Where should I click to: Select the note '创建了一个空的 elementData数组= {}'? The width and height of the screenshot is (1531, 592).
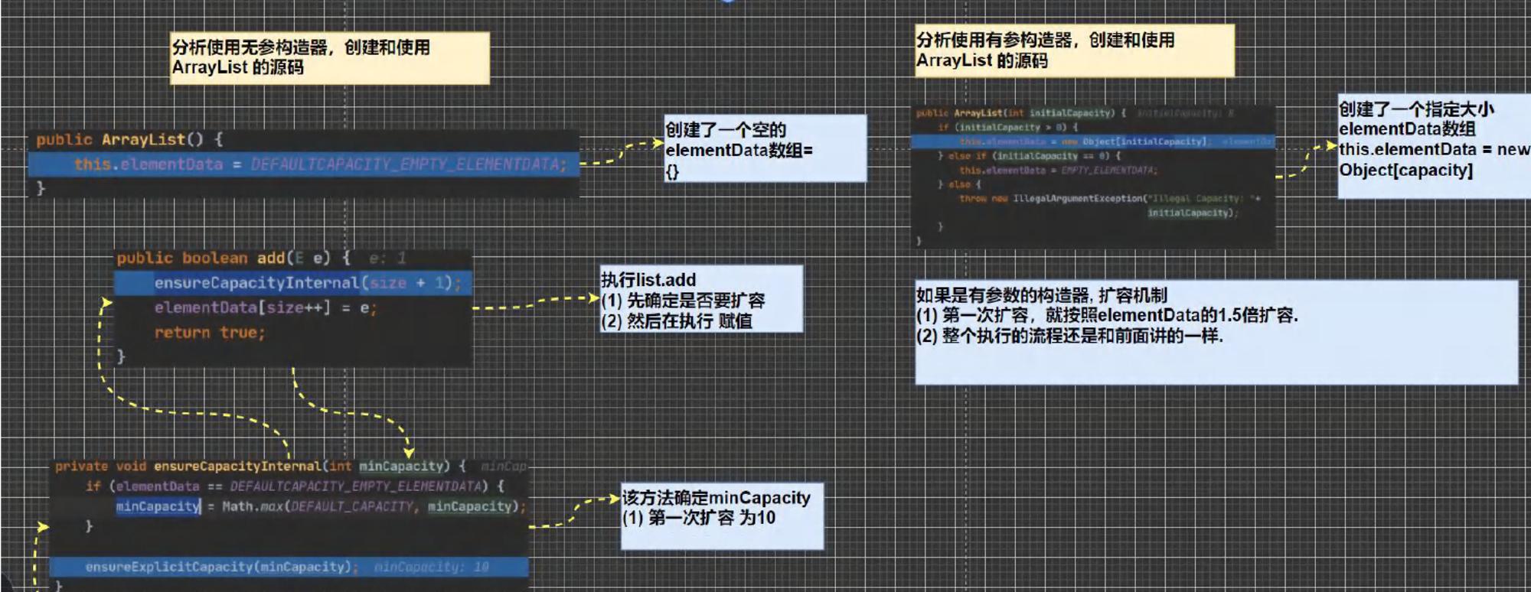(765, 148)
